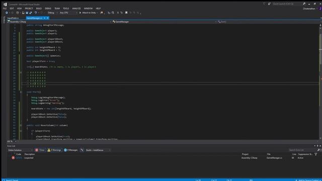Toggle the 0 Messages filter button
This screenshot has height=181, width=322.
point(71,150)
